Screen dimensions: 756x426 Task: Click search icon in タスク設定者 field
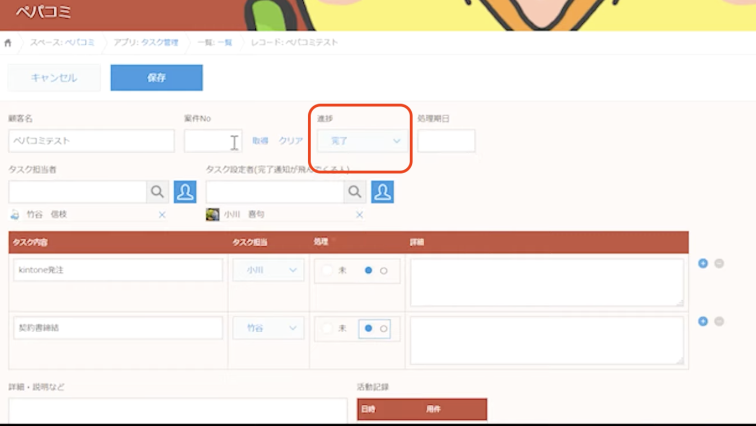355,192
